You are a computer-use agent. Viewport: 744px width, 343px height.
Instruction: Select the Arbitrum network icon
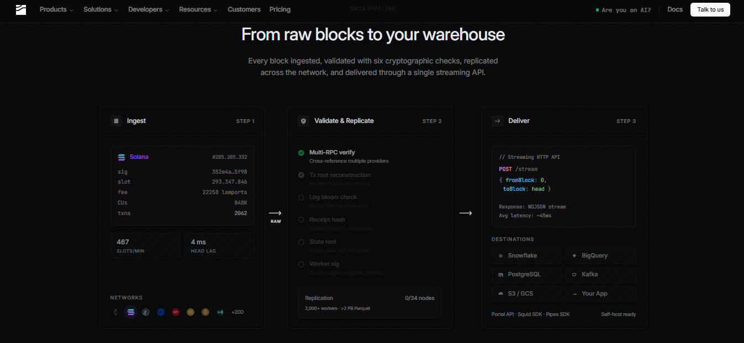pos(146,312)
